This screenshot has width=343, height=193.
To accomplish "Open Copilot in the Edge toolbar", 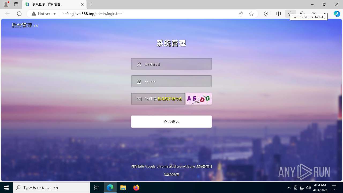I will 337,14.
